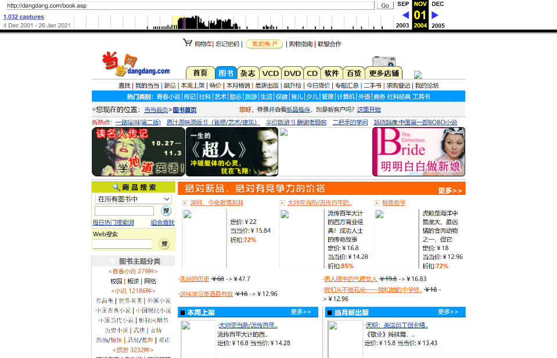Open the 1,032 captures archive link
557x358 pixels.
click(x=23, y=17)
